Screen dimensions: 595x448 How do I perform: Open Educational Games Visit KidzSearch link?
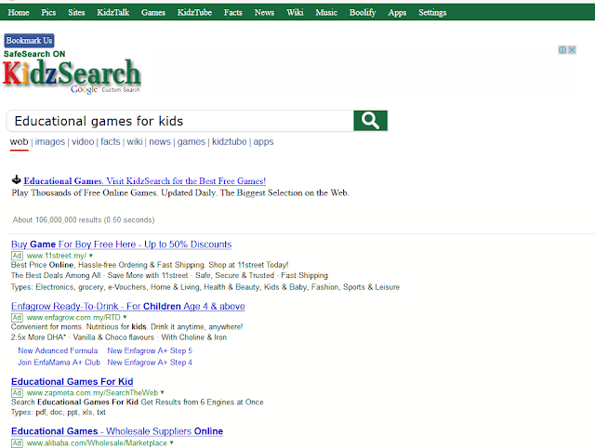(x=145, y=181)
